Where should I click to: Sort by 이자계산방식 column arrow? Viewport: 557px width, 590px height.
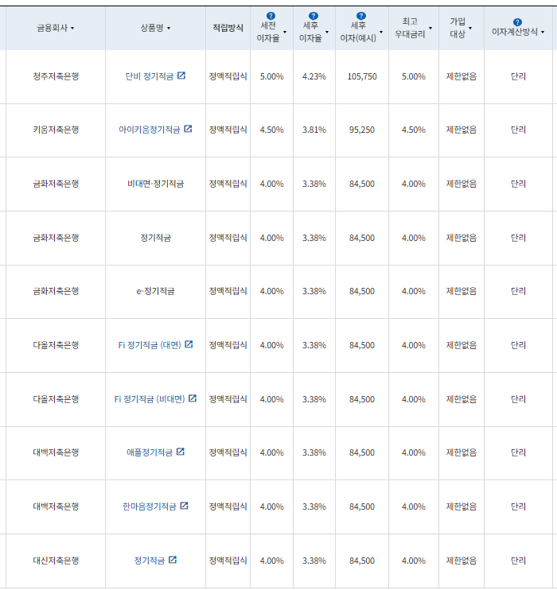pyautogui.click(x=543, y=33)
